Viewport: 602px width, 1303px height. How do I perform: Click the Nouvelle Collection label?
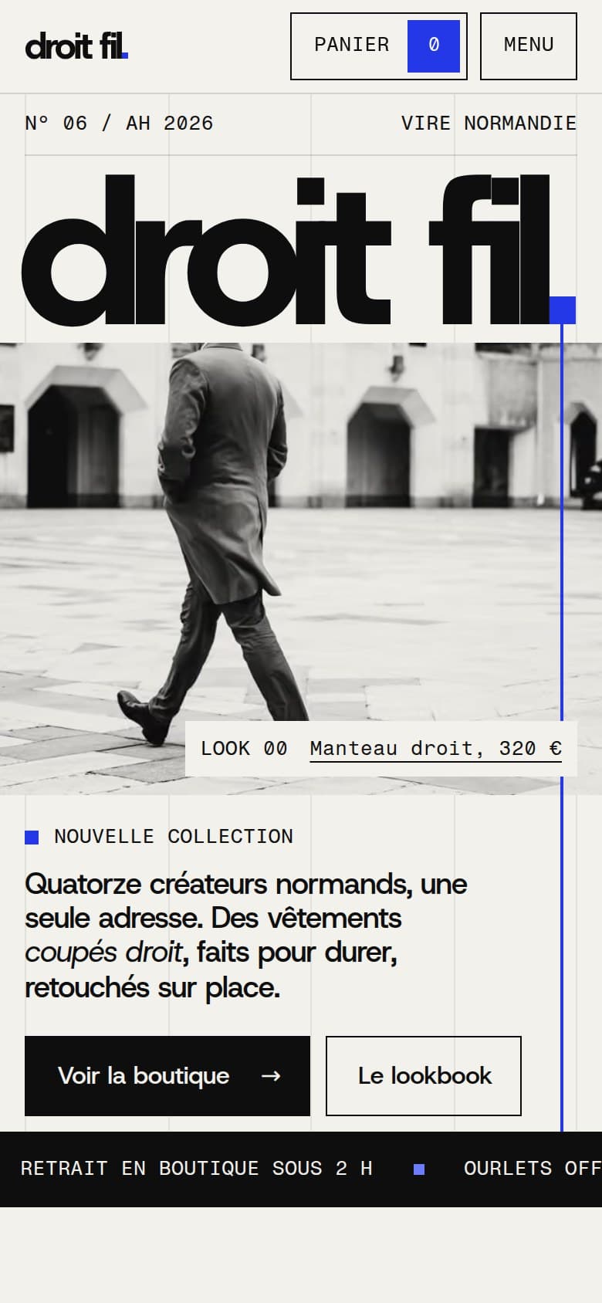pyautogui.click(x=174, y=837)
